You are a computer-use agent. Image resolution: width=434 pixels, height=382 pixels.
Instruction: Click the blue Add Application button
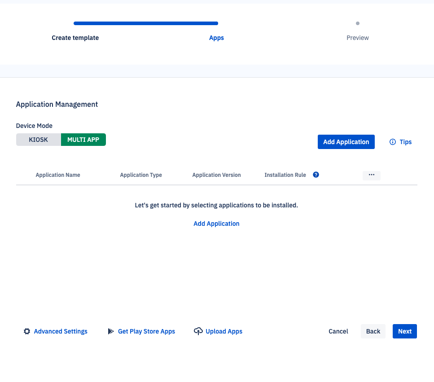tap(346, 142)
